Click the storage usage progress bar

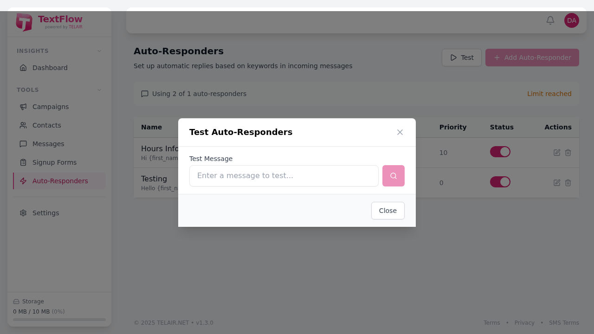point(59,320)
